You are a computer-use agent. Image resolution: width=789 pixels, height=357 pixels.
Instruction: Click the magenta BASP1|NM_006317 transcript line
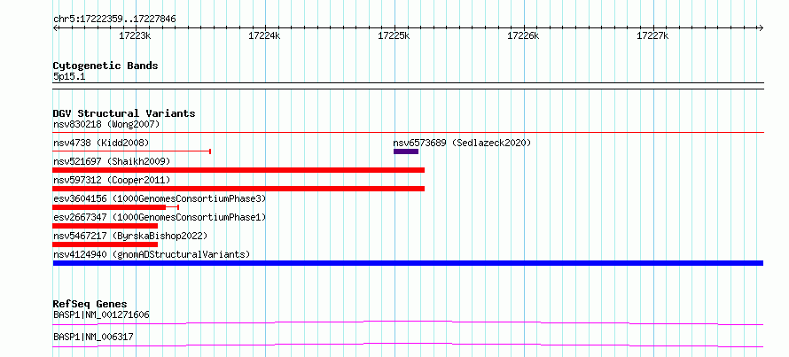click(408, 345)
